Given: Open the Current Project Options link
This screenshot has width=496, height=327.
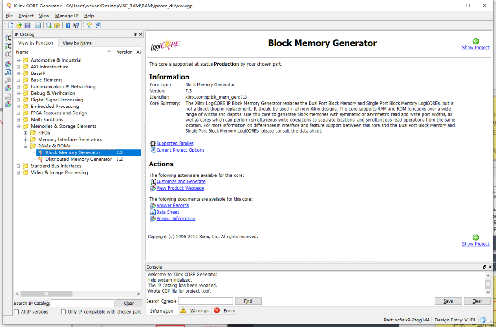Looking at the screenshot, I should click(x=180, y=150).
